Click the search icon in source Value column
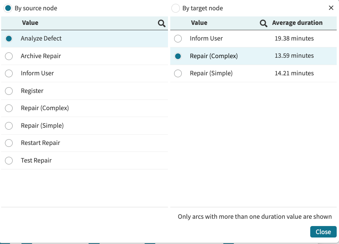The image size is (339, 244). [x=161, y=23]
